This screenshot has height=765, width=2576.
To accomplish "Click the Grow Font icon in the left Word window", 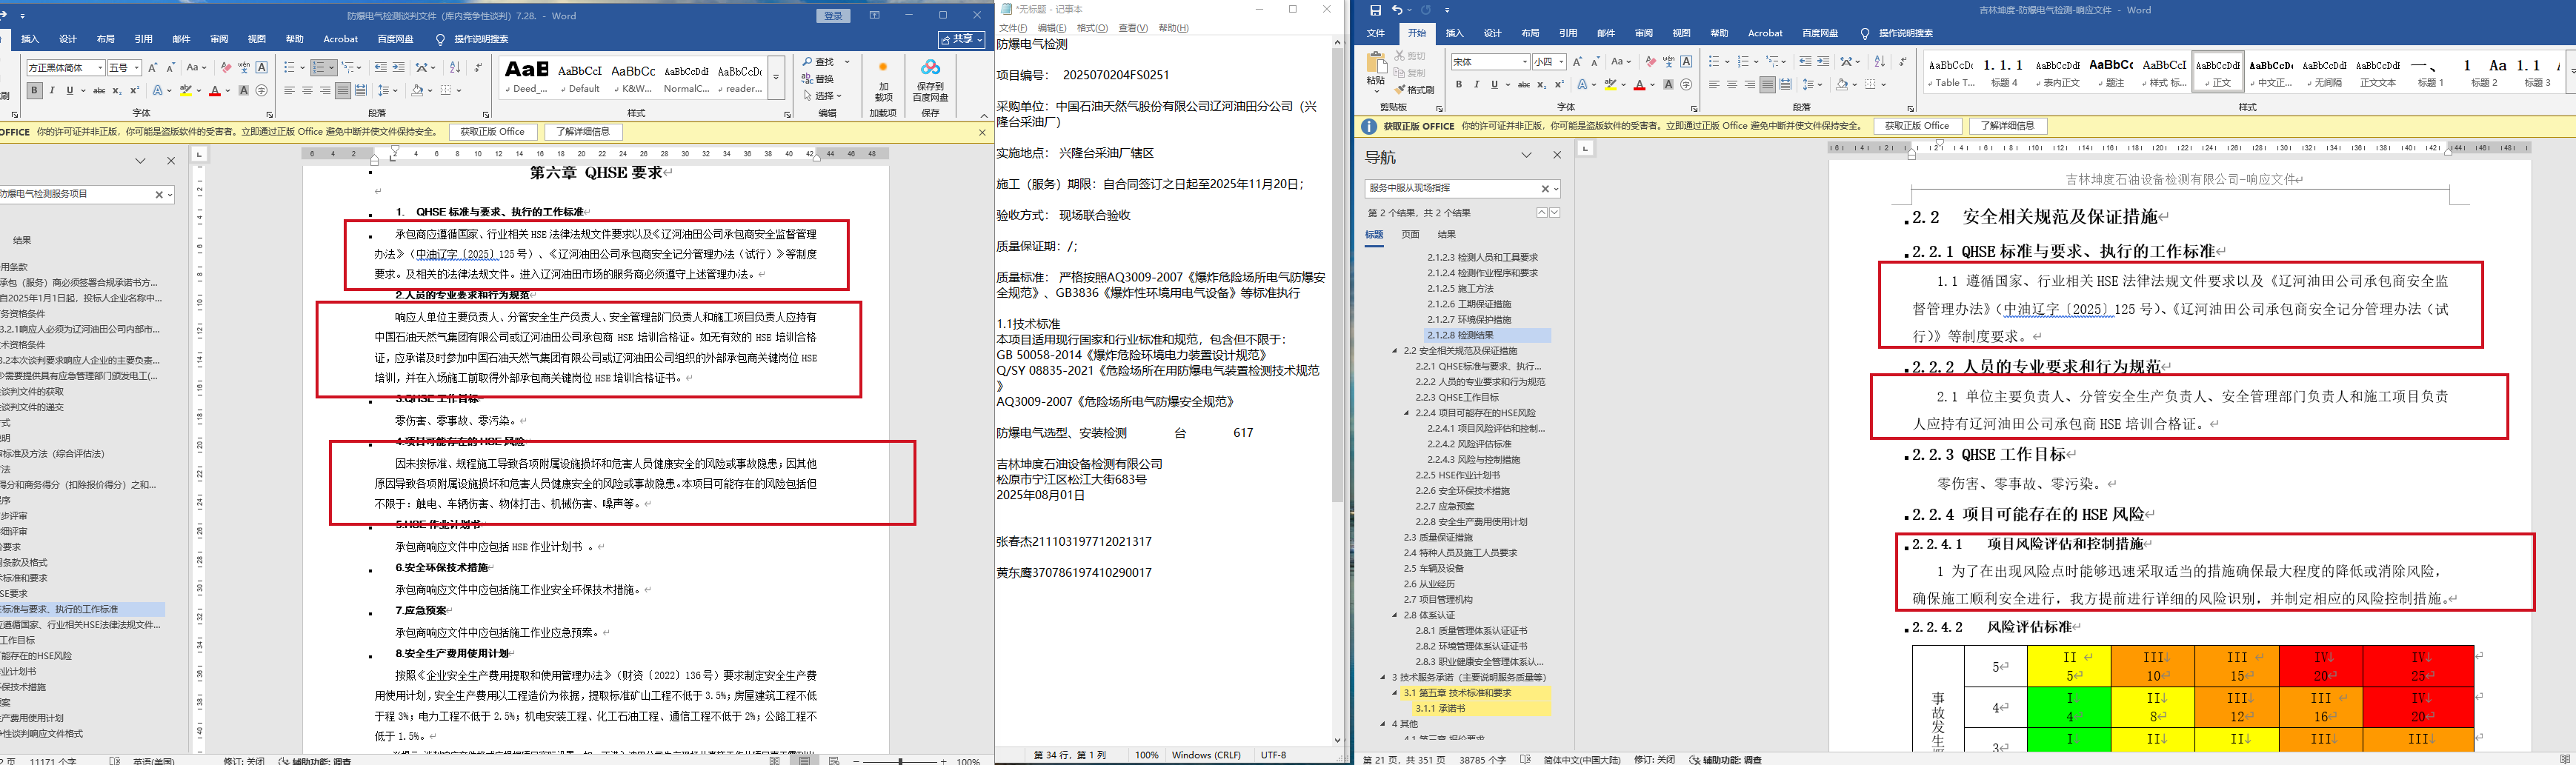I will point(152,67).
